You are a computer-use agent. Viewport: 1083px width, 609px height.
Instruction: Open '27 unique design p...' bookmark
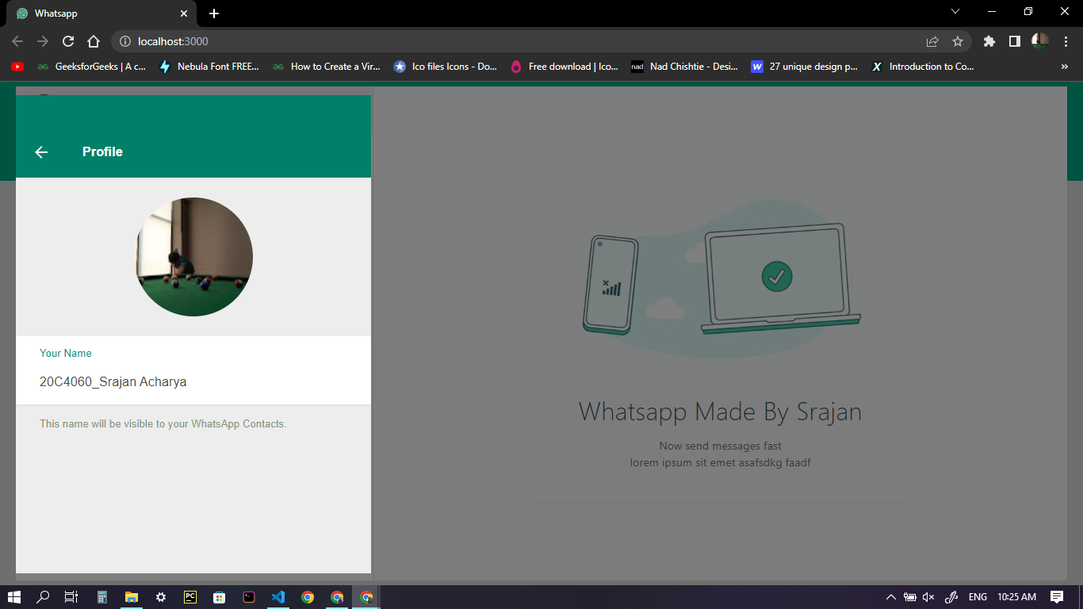tap(805, 67)
